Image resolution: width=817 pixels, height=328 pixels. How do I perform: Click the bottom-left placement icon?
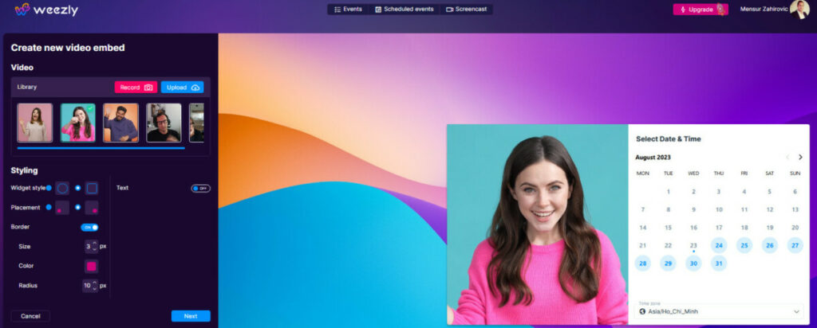click(x=62, y=208)
